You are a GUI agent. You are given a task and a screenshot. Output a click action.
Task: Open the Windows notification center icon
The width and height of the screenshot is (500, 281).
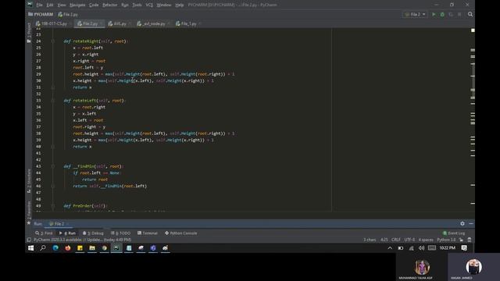pos(464,248)
